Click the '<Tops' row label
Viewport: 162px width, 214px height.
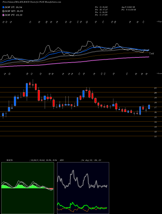[x=159, y=22]
